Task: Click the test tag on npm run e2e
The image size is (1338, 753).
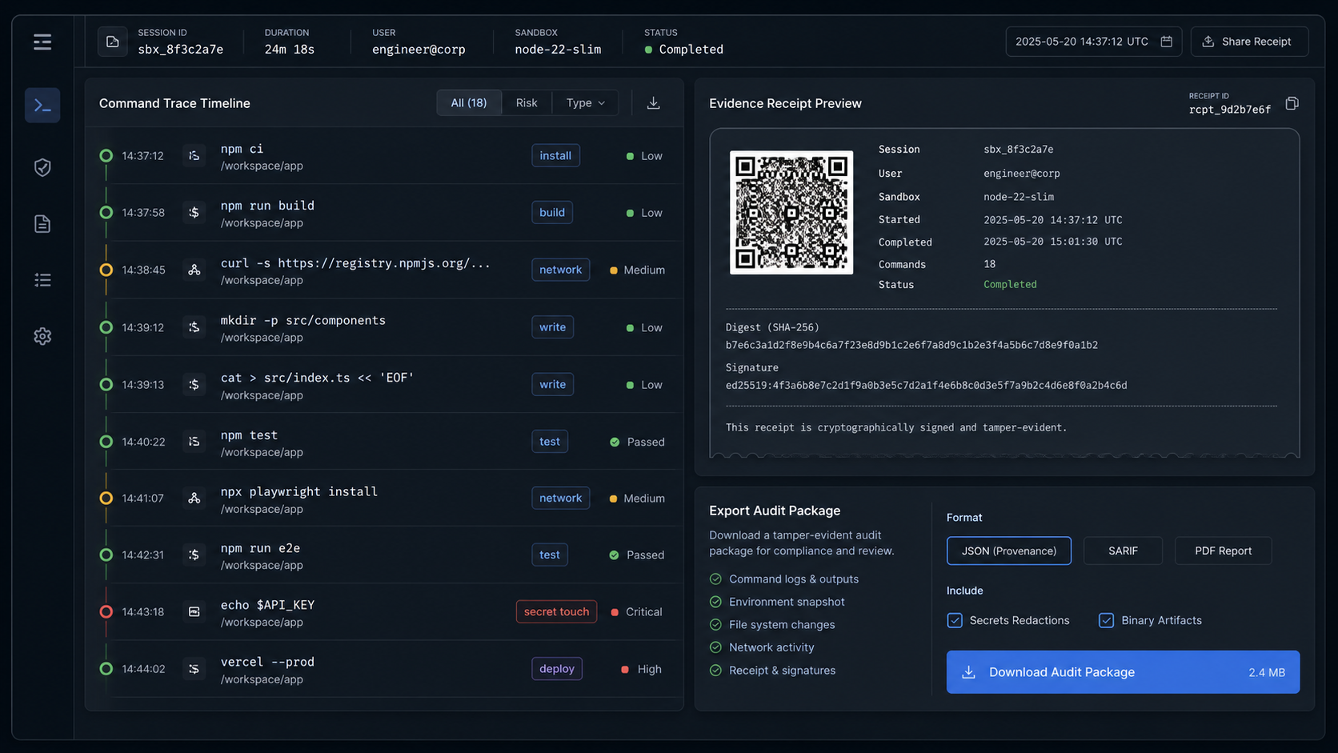Action: click(550, 555)
